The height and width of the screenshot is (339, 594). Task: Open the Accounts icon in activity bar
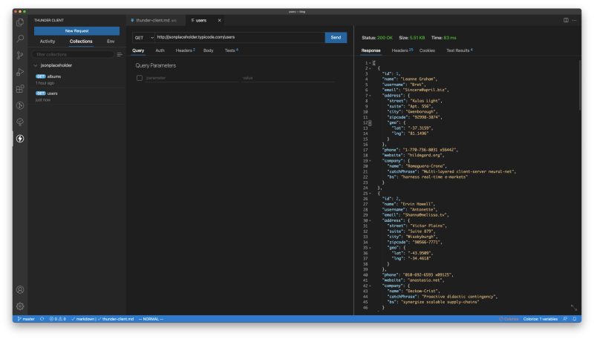click(x=20, y=290)
